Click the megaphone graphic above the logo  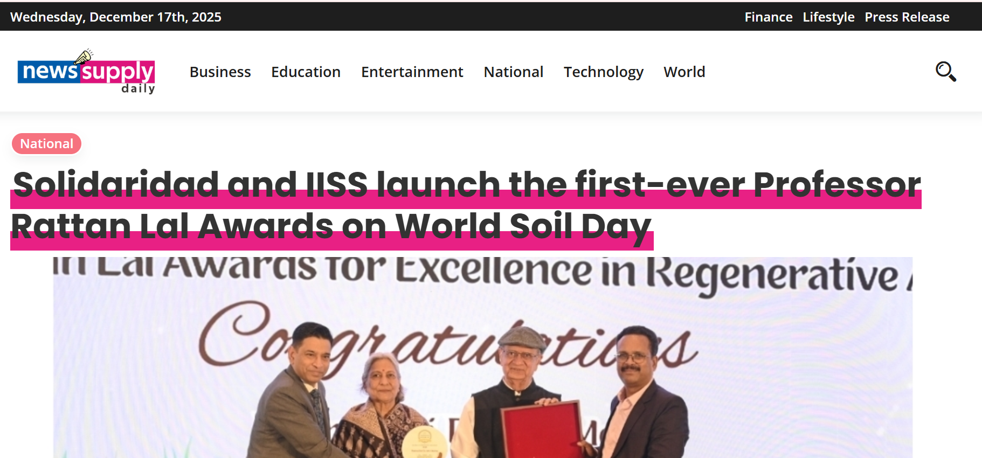click(x=84, y=56)
